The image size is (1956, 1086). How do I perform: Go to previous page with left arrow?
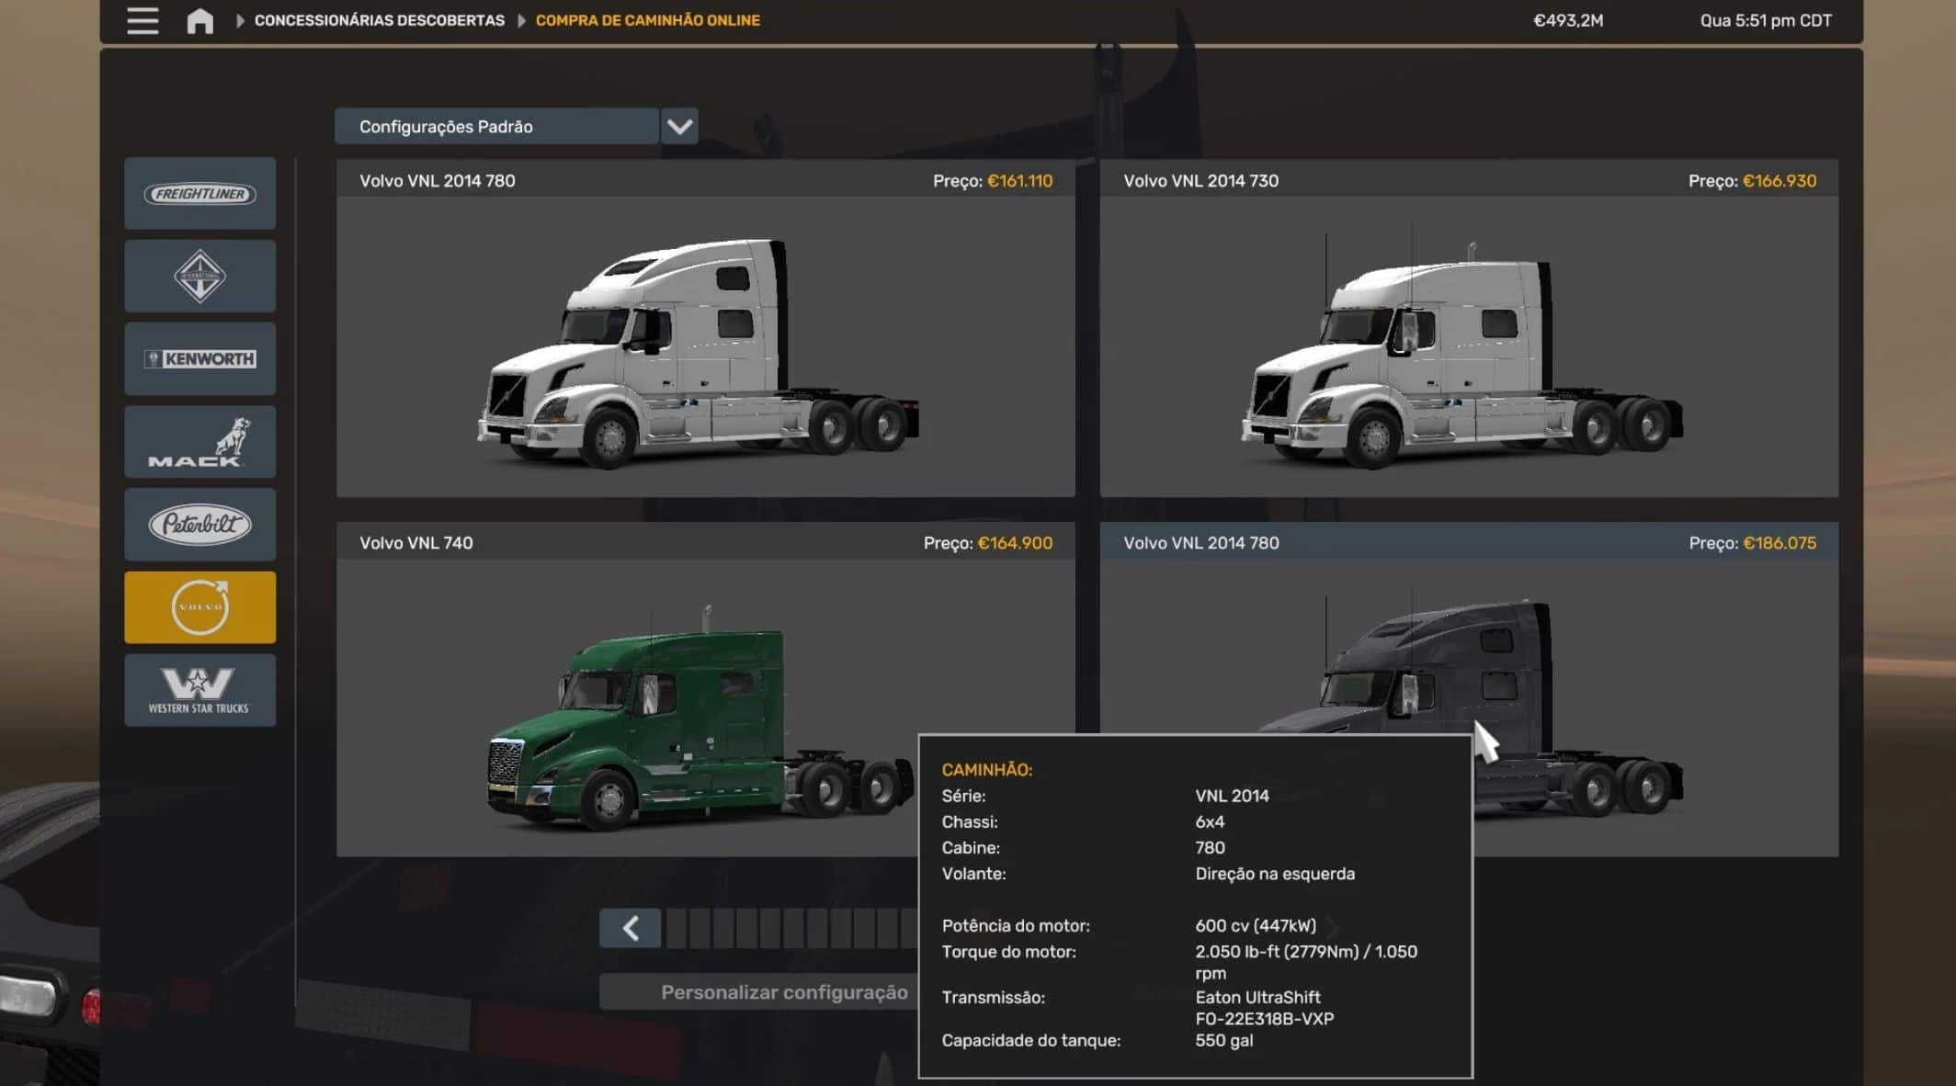(631, 928)
